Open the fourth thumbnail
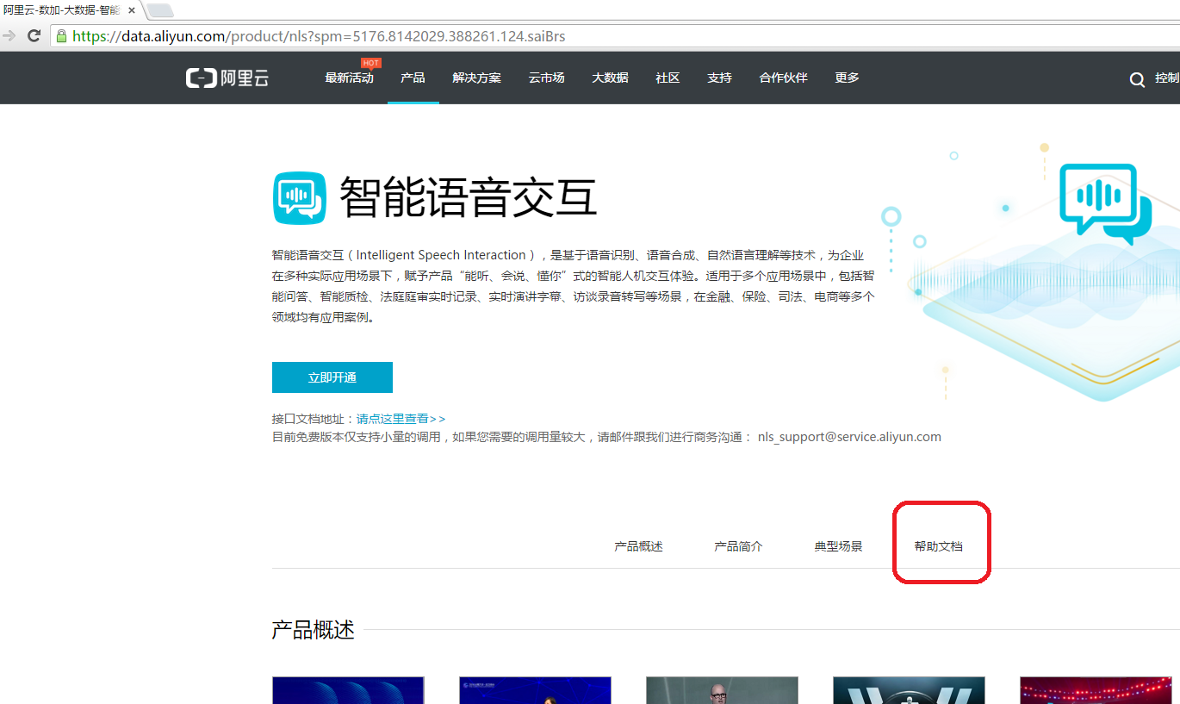The image size is (1180, 704). [x=909, y=690]
